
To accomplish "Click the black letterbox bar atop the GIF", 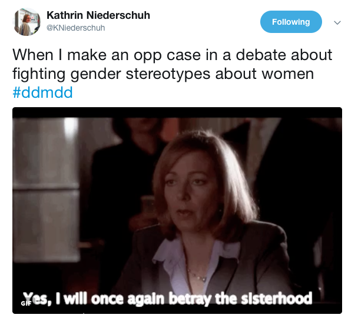I will [x=177, y=112].
